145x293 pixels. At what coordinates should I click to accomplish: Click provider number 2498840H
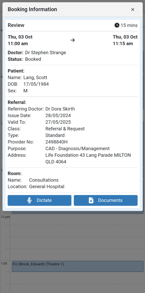pos(55,142)
